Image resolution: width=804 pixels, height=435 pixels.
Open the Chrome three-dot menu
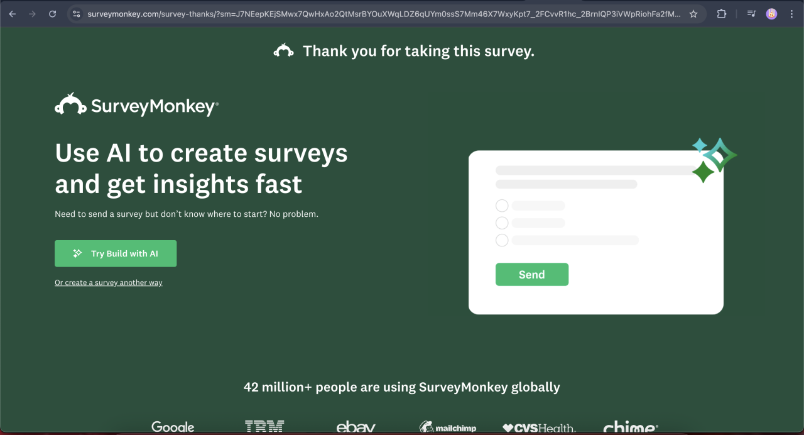tap(791, 14)
